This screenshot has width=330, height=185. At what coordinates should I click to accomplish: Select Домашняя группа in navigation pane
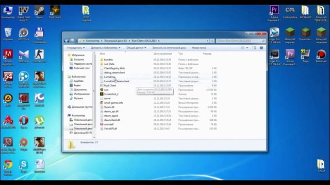click(x=80, y=107)
